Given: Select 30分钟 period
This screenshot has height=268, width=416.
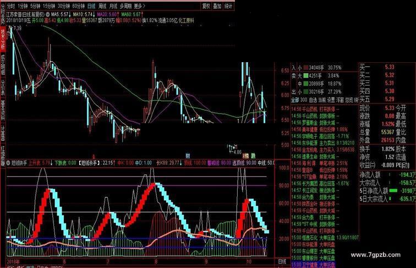Looking at the screenshot, I should tap(64, 6).
